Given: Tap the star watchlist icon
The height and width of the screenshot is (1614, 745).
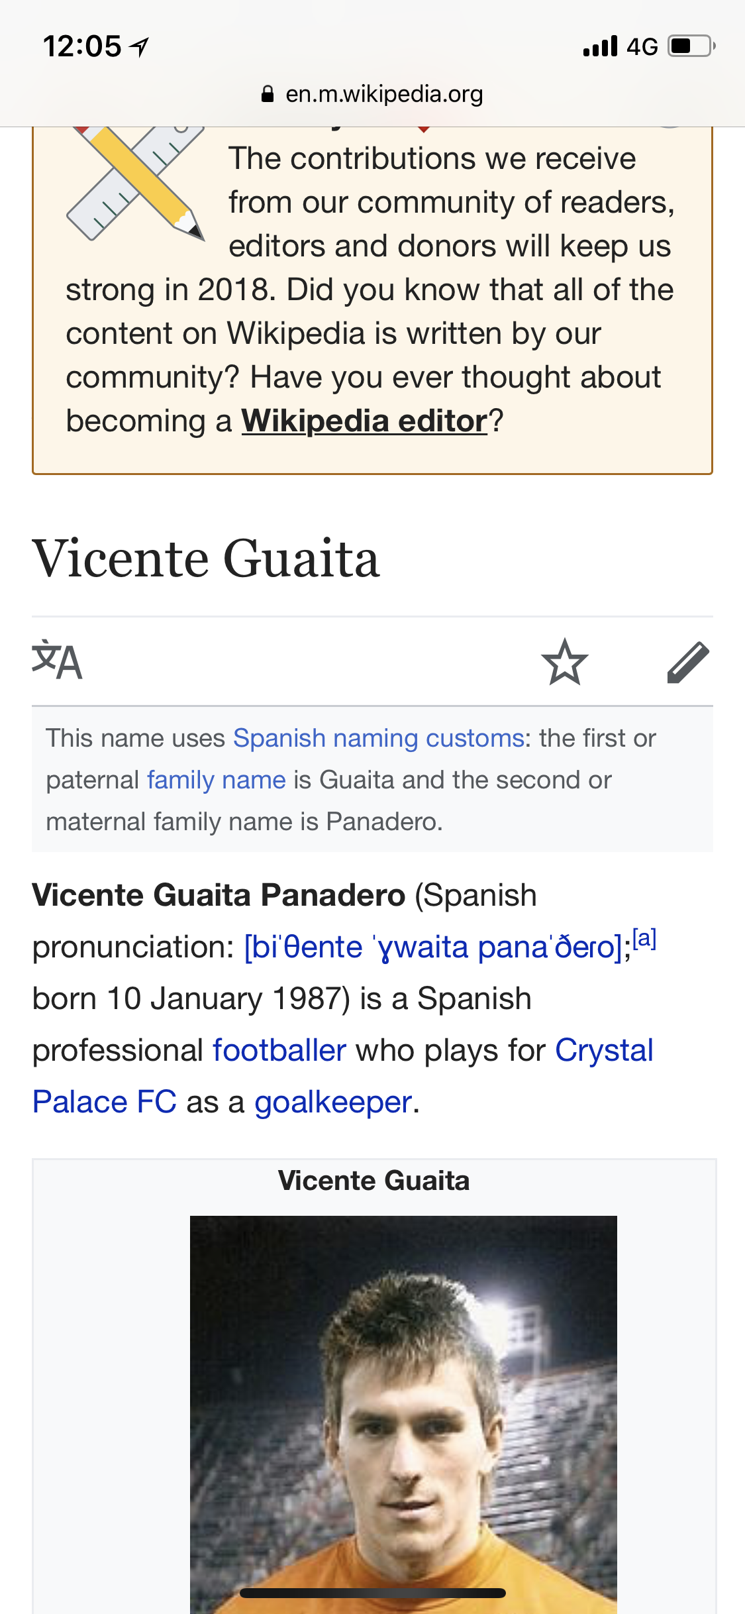Looking at the screenshot, I should pyautogui.click(x=564, y=661).
